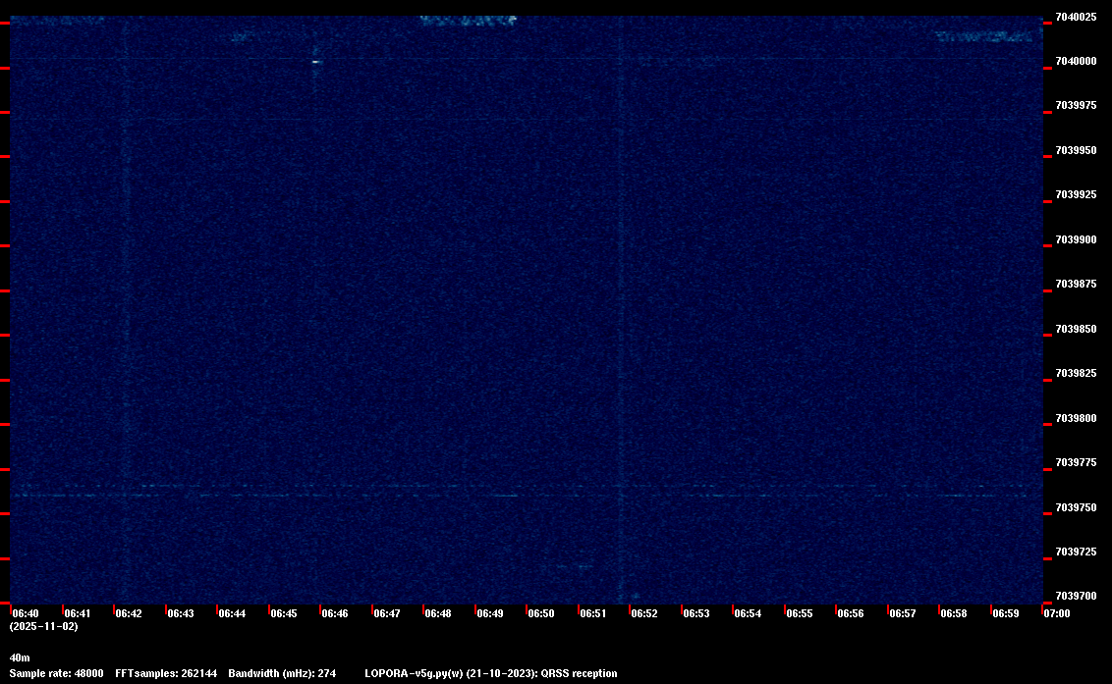The width and height of the screenshot is (1112, 684).
Task: Click the 06:49 time axis label
Action: (490, 613)
